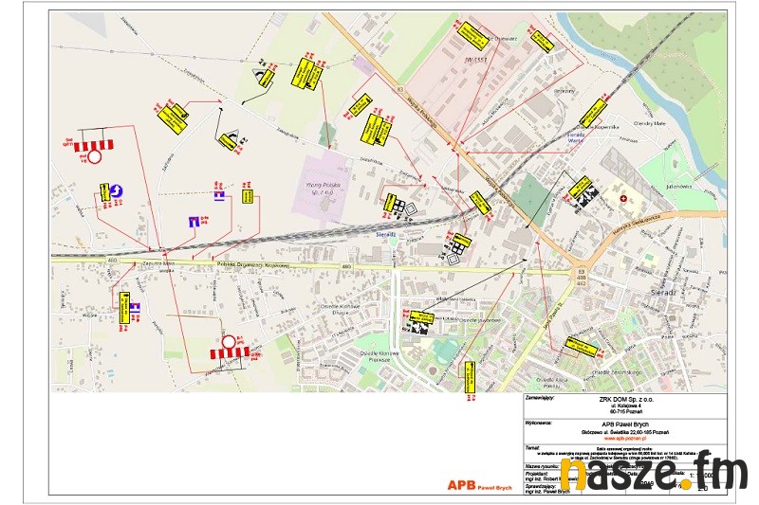The image size is (759, 505).
Task: Click the red-white barrier sign at map bottom
Action: [229, 352]
